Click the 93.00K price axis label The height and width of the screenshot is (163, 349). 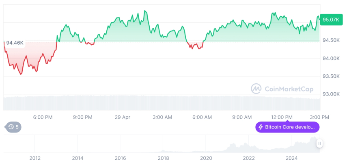coord(331,94)
